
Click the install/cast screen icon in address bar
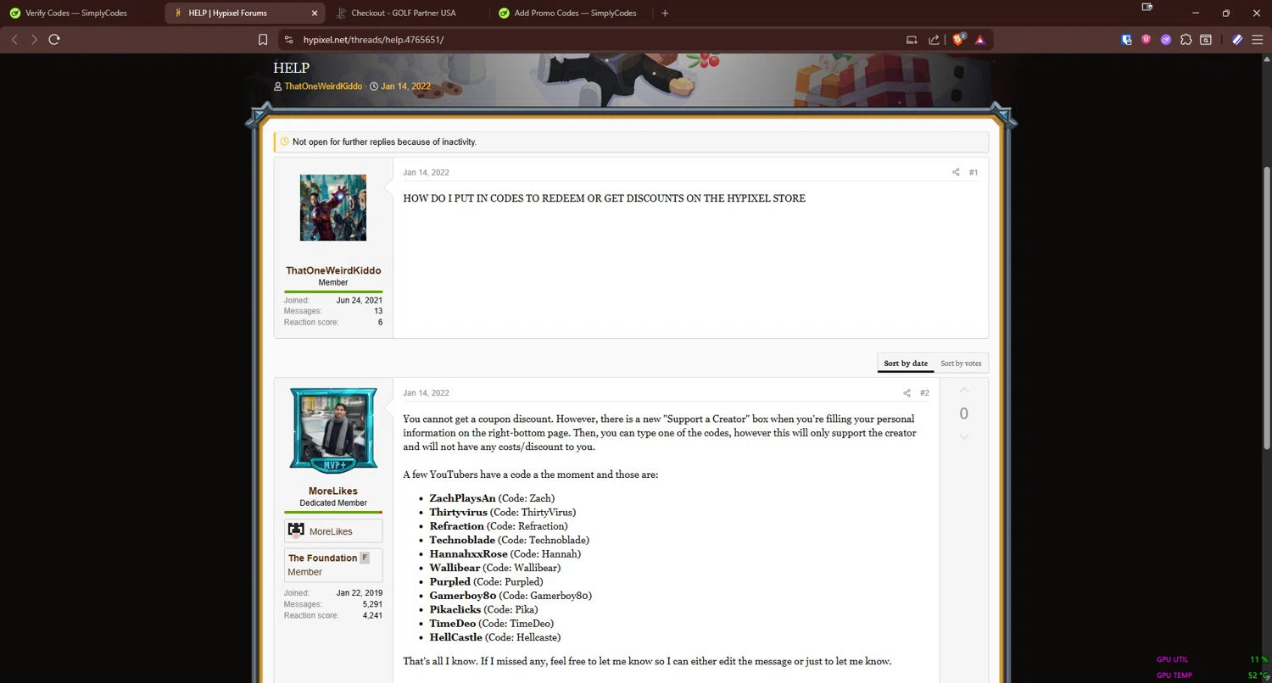pyautogui.click(x=912, y=39)
